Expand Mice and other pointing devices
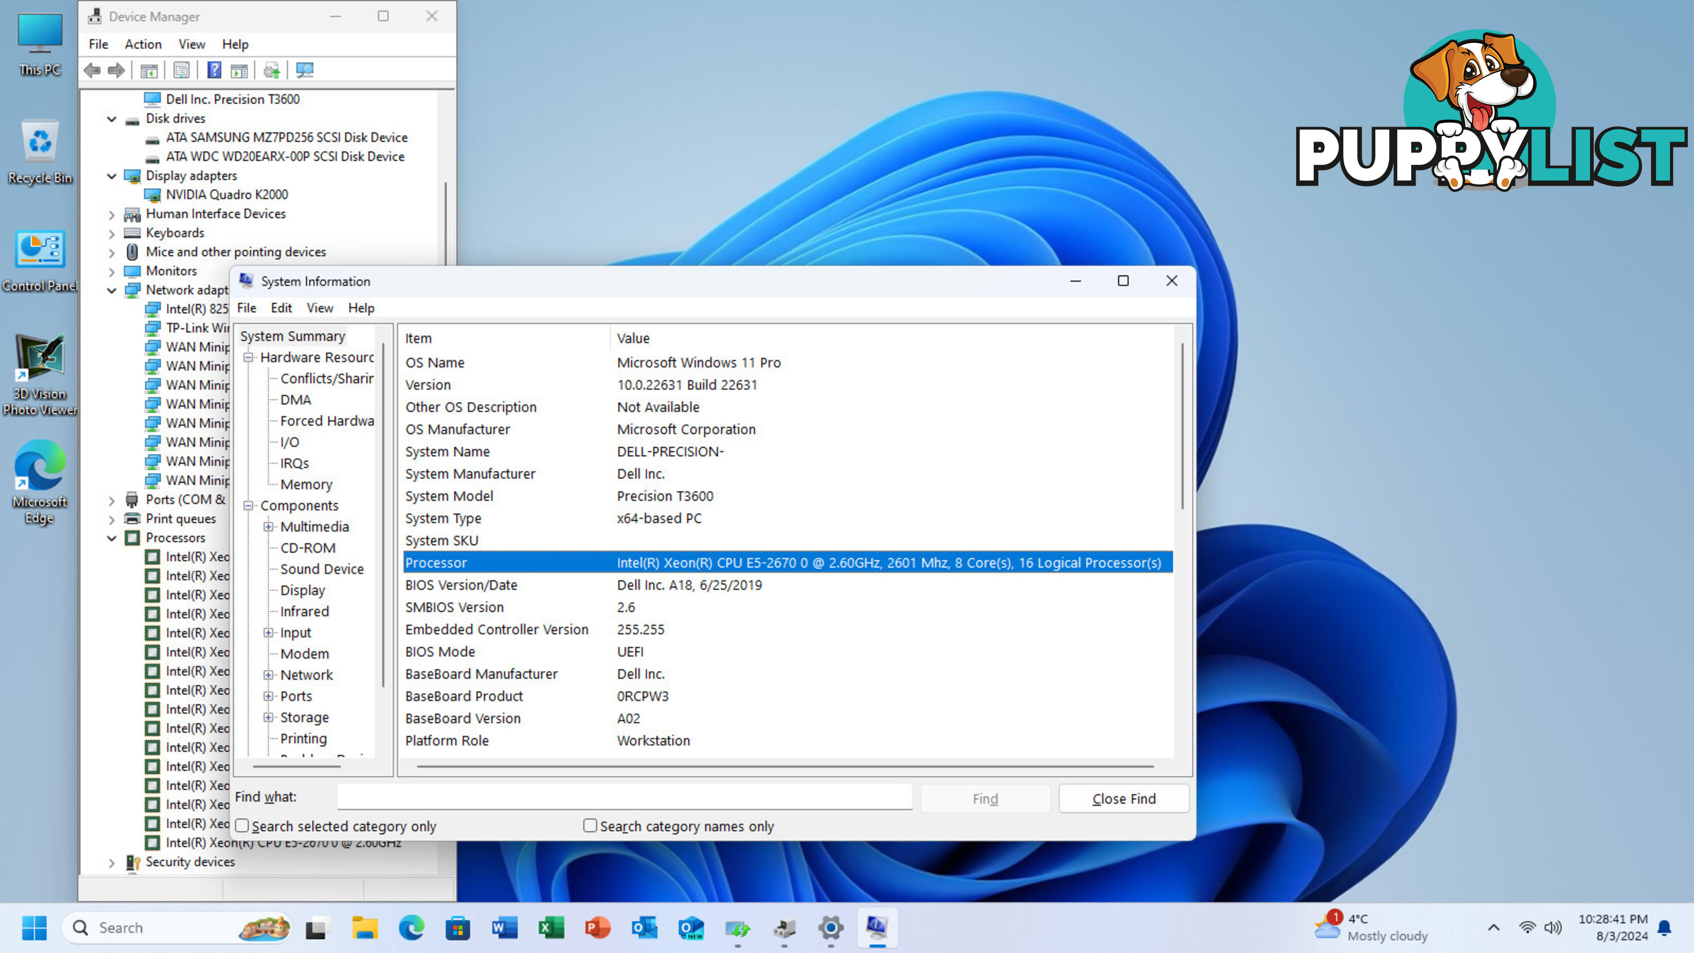 (112, 252)
